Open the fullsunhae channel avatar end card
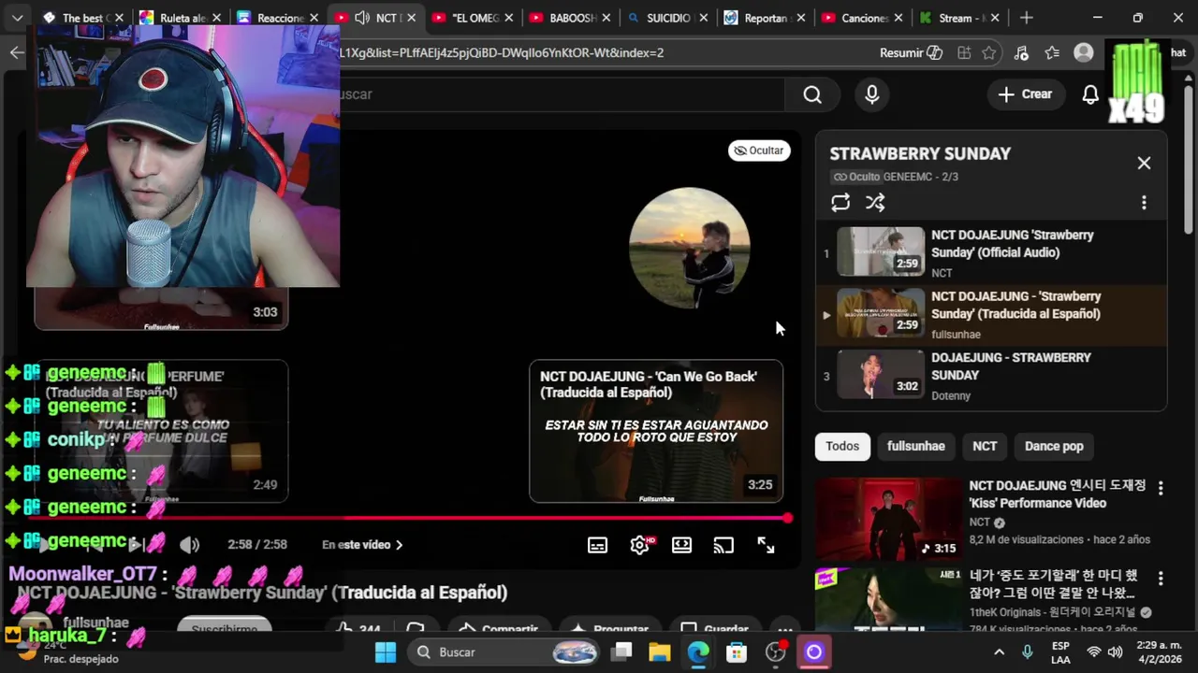 pos(690,248)
